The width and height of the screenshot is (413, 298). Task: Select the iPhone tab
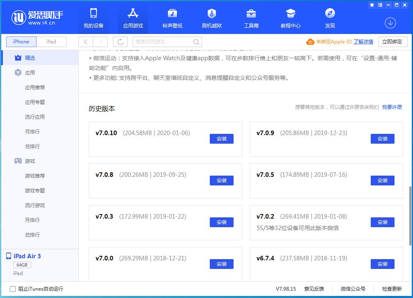coord(21,41)
